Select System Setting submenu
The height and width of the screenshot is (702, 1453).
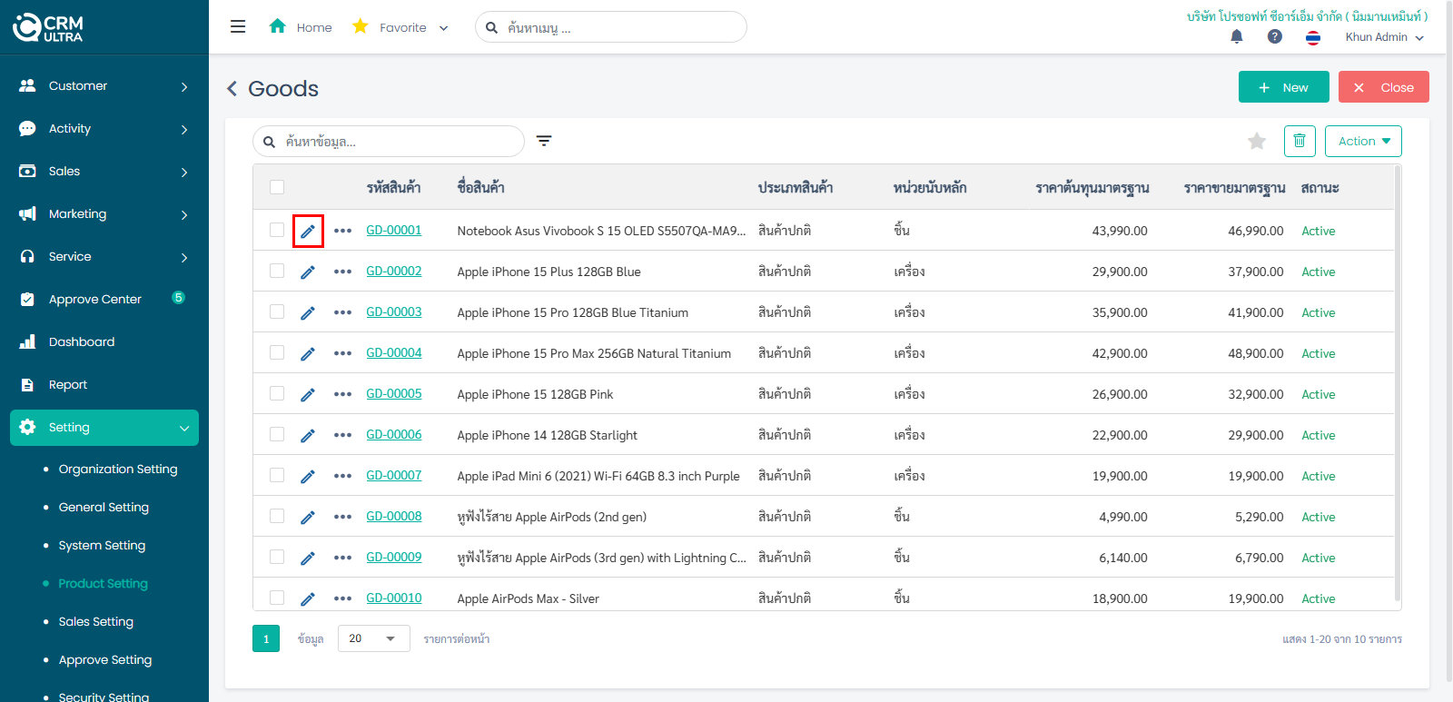[x=102, y=545]
